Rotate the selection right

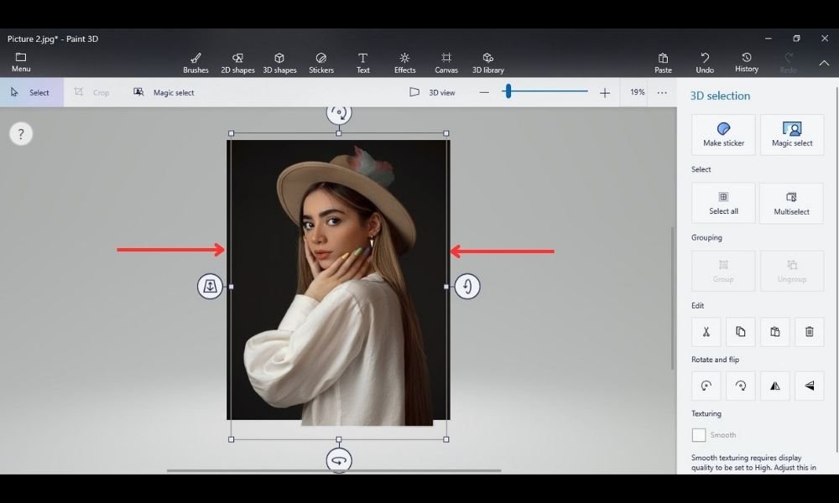coord(741,386)
